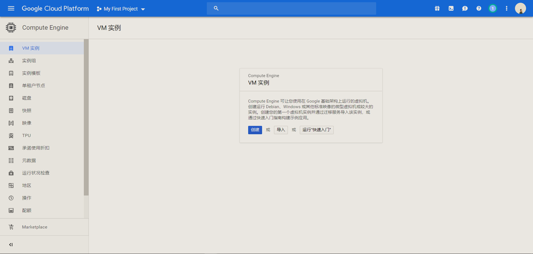
Task: Click the 元数据 list icon
Action: pyautogui.click(x=11, y=161)
